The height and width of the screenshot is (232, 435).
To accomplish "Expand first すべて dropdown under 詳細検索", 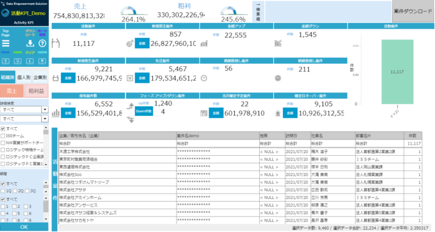I will 45,110.
